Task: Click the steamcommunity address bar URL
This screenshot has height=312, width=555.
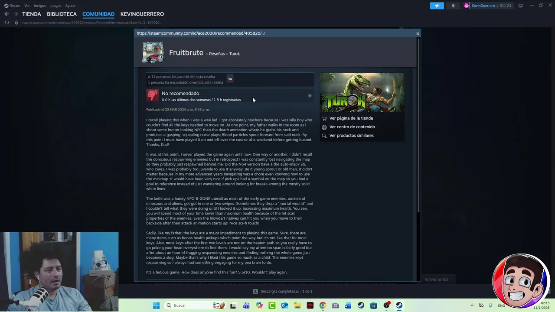Action: click(x=91, y=23)
